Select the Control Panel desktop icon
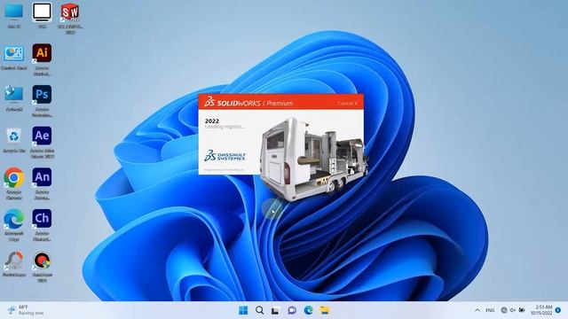This screenshot has height=319, width=568. [14, 58]
